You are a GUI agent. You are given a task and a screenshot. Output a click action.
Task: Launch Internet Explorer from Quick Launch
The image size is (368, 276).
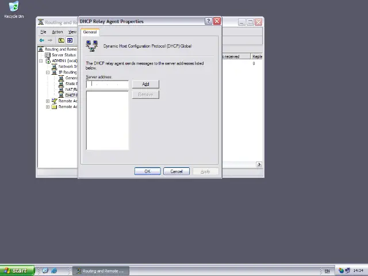[x=54, y=271]
